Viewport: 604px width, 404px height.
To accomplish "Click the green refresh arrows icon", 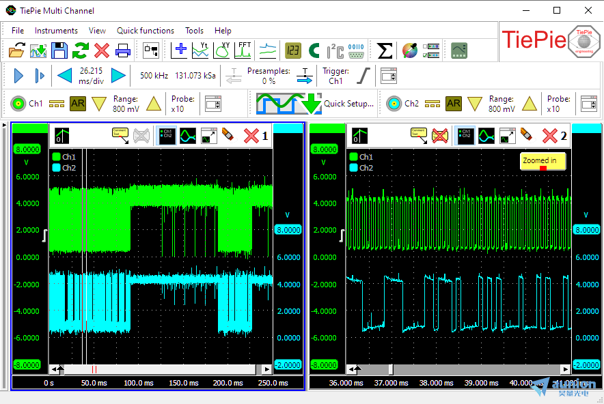I will pos(81,50).
